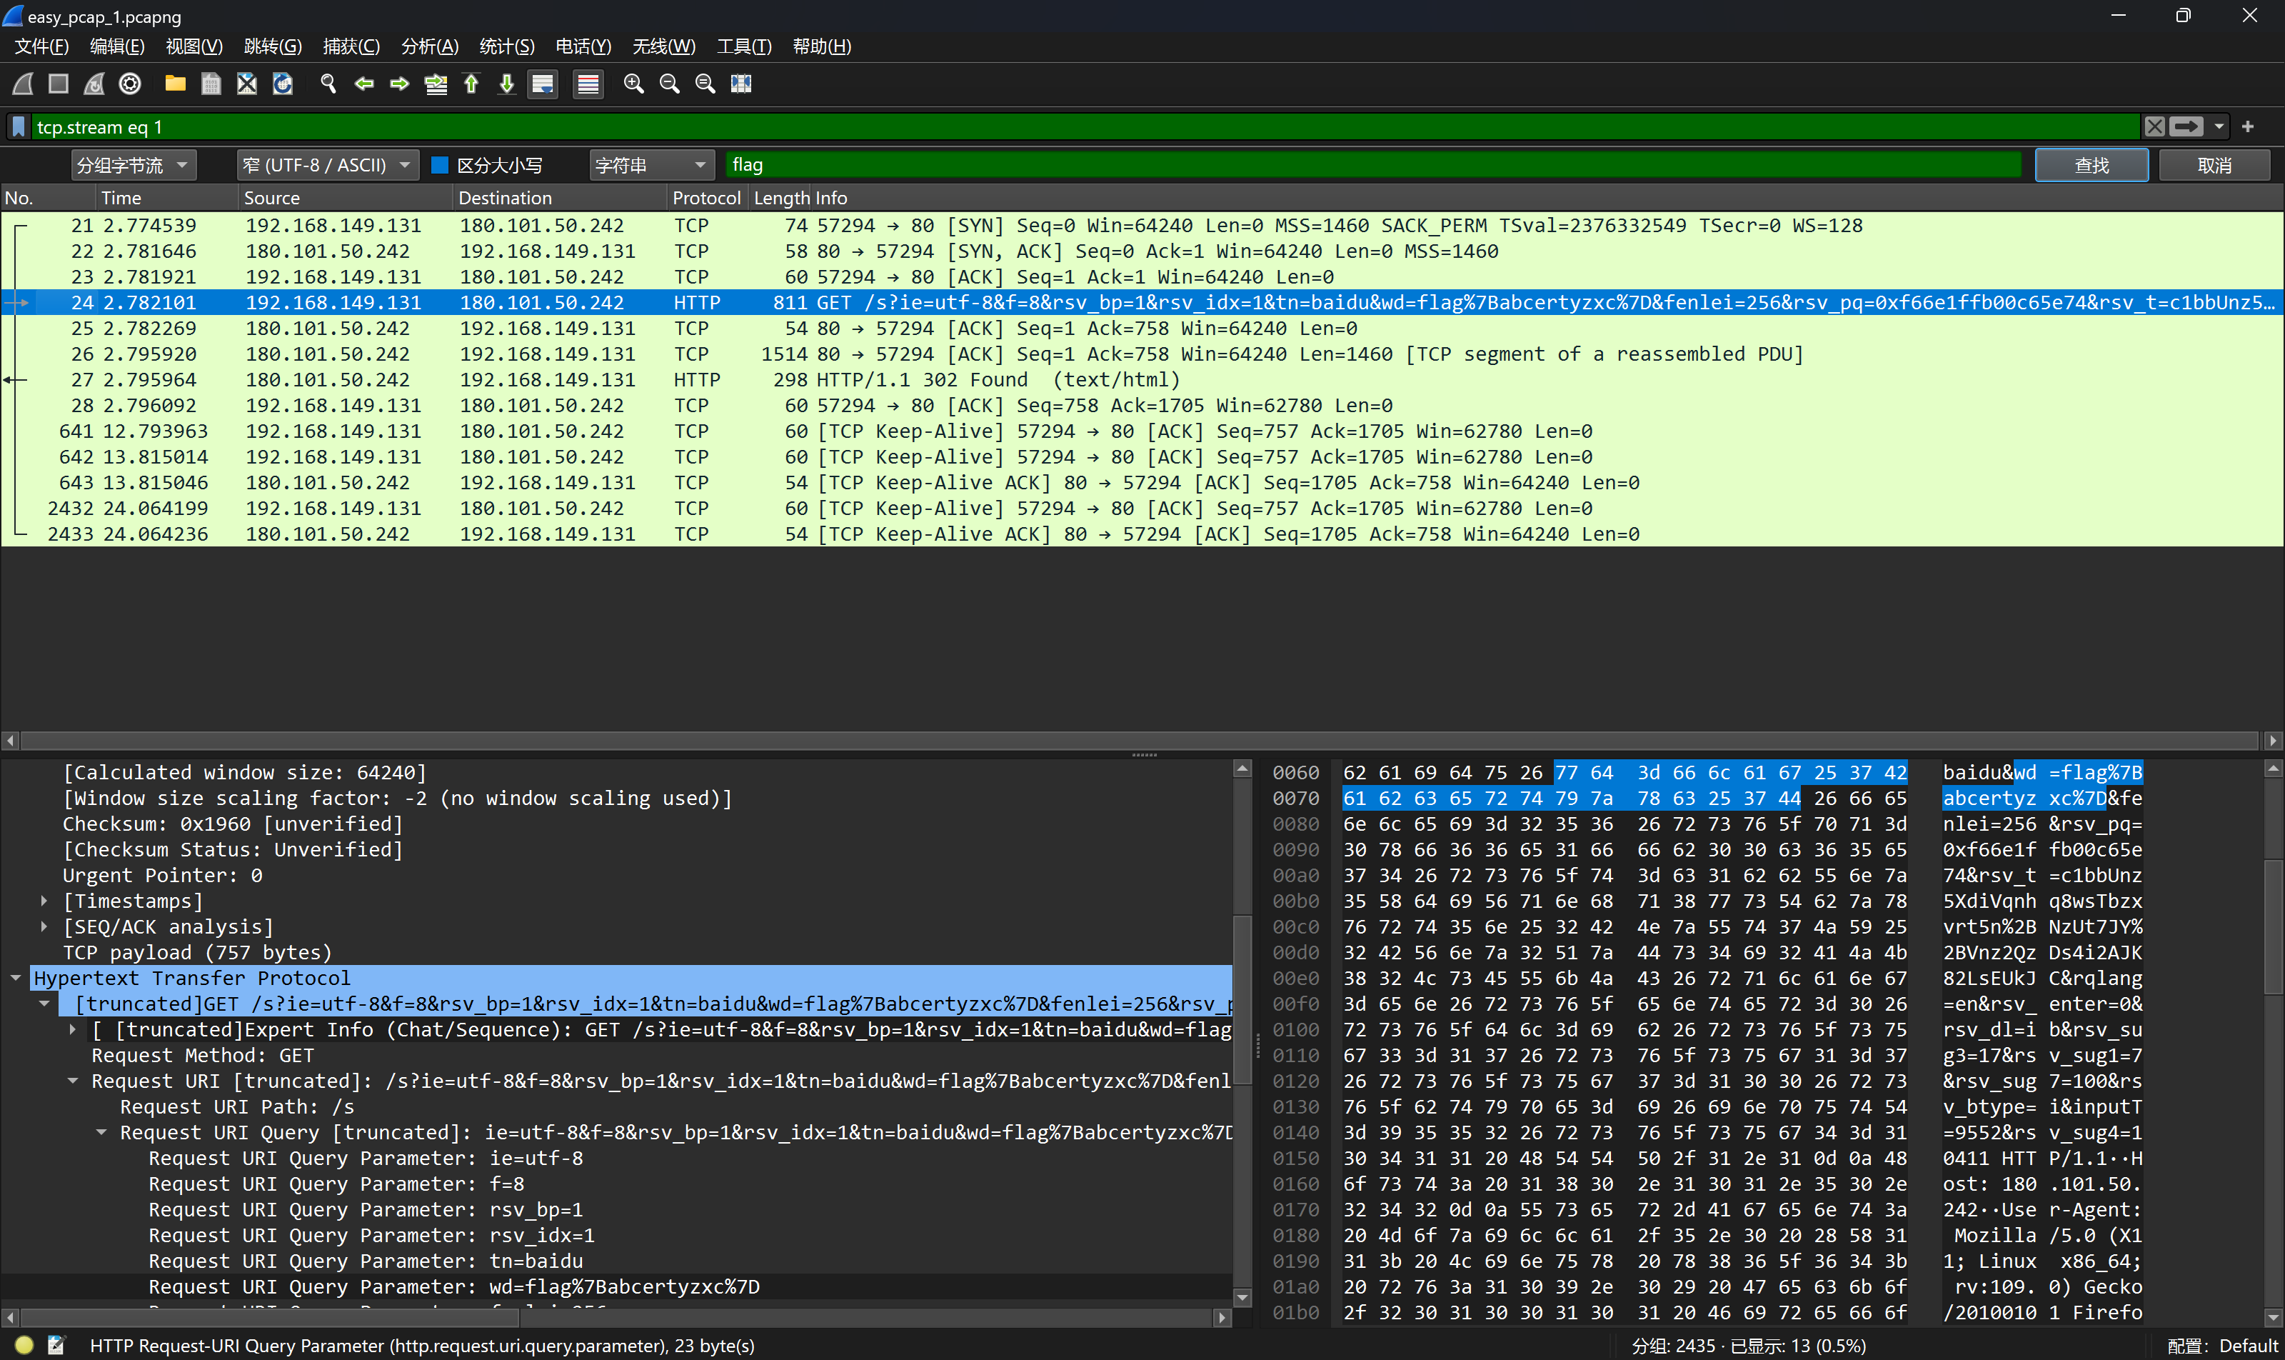Open 字符串 search type dropdown

(651, 165)
